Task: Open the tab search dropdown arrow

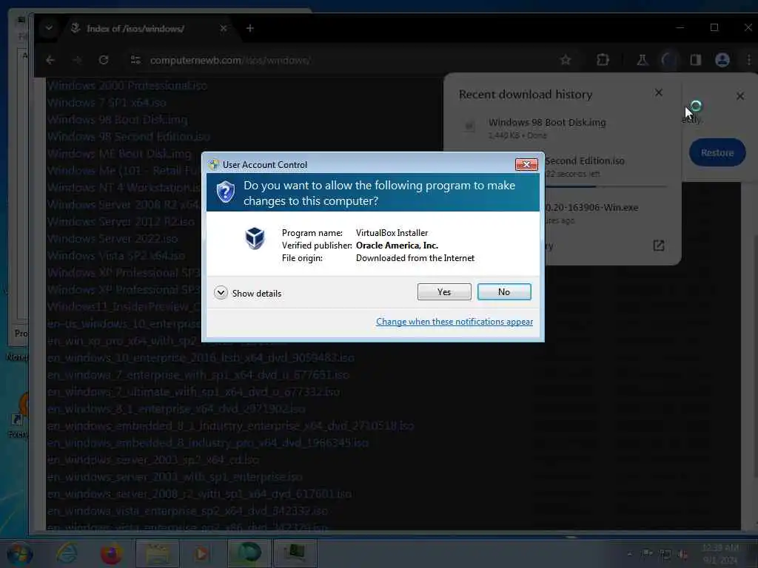Action: [49, 28]
